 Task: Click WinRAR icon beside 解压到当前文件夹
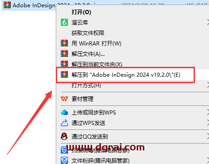[64, 64]
